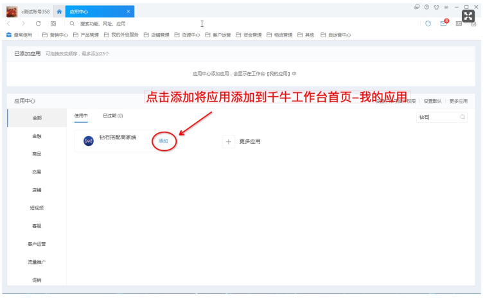Click the blue 旺旺 face icon
This screenshot has height=298, width=485.
[428, 24]
